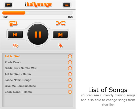Go back using the orange arrow button

8,5
